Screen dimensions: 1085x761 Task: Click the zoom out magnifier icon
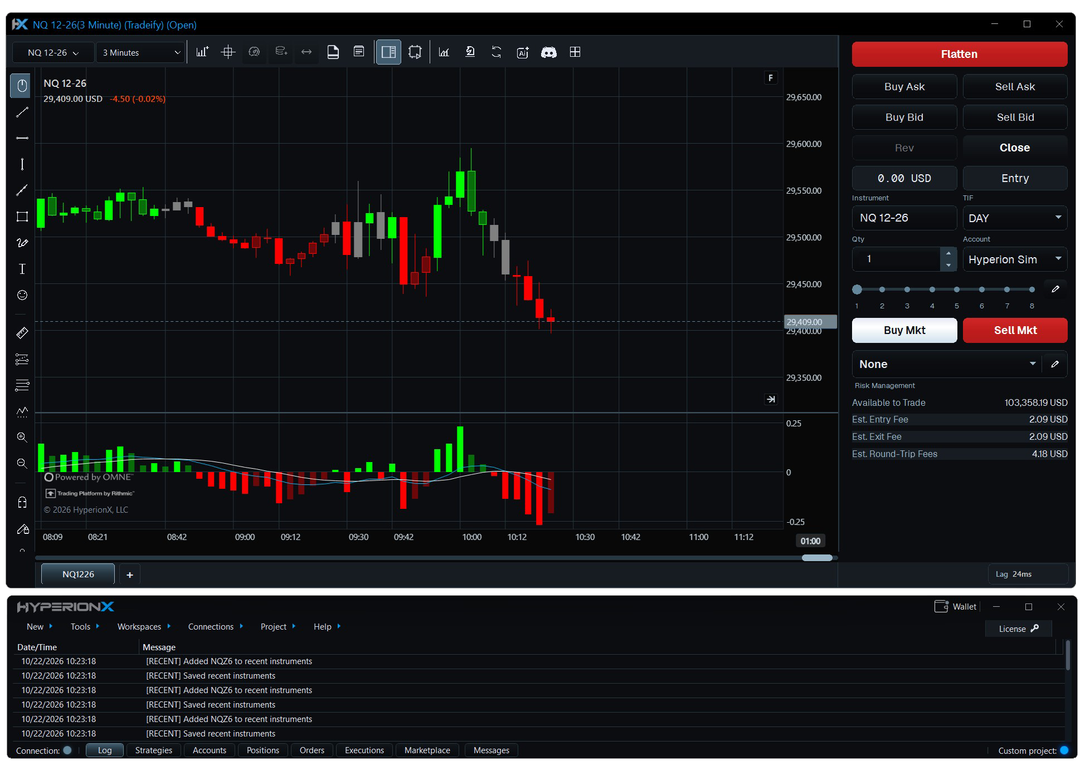(x=22, y=464)
